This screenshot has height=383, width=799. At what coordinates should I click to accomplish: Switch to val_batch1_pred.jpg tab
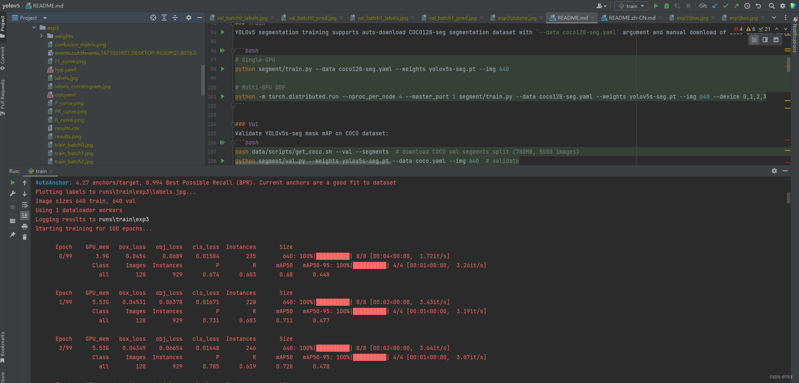[452, 18]
